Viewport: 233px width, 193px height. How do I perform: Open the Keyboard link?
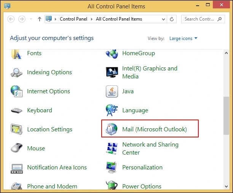click(x=40, y=110)
